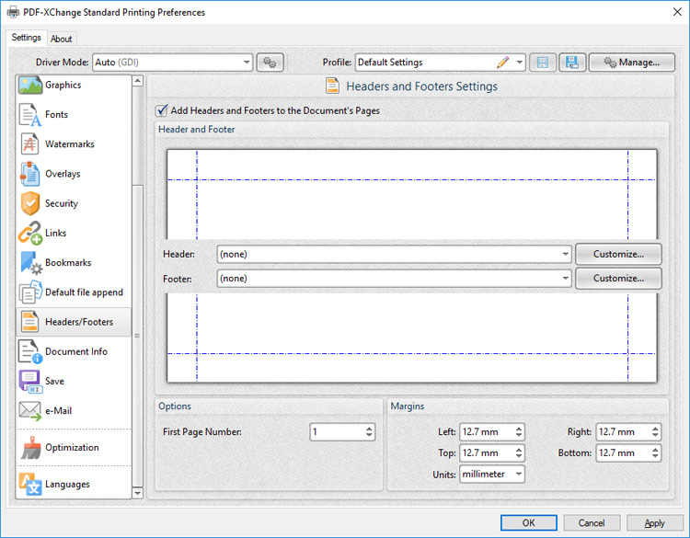Click the category list scroll down arrow

(138, 493)
